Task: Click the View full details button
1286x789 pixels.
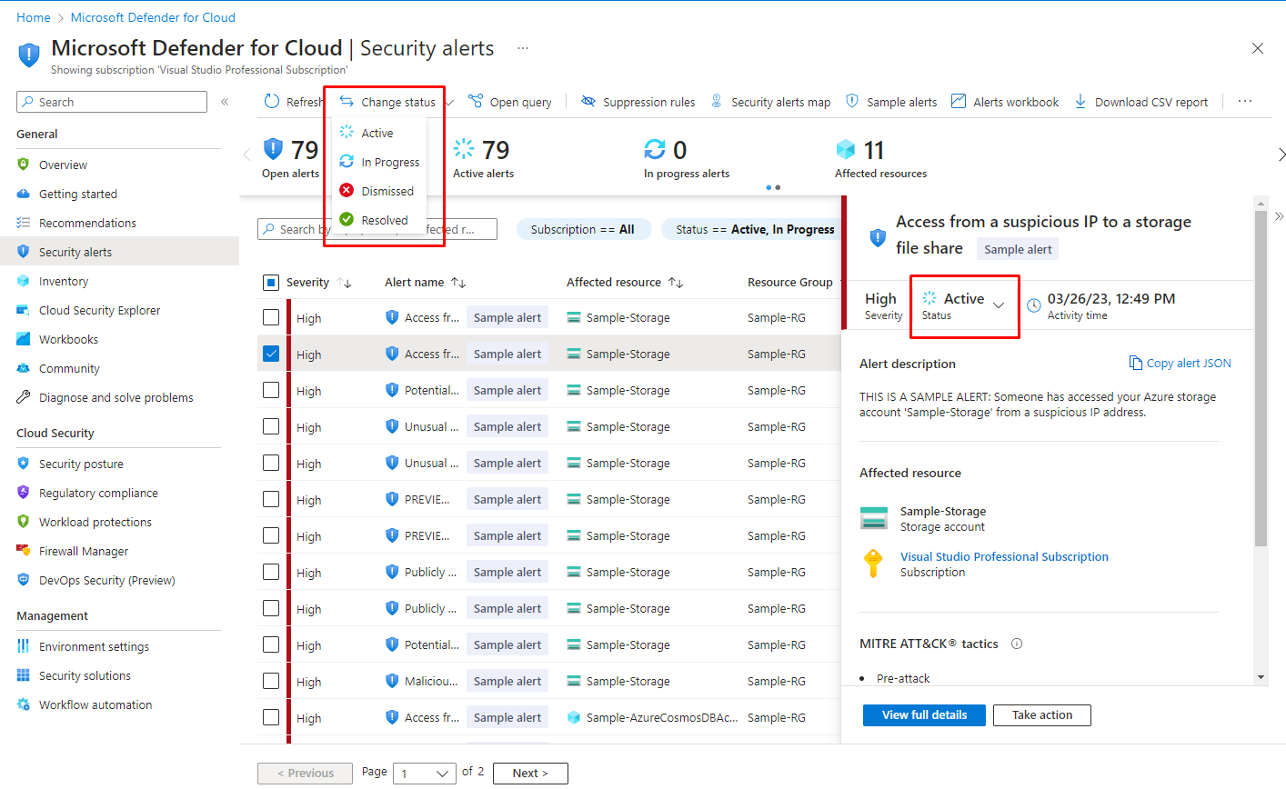Action: 924,715
